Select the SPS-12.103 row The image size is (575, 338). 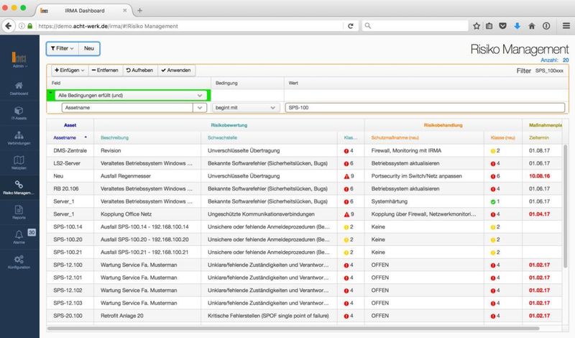coord(304,303)
